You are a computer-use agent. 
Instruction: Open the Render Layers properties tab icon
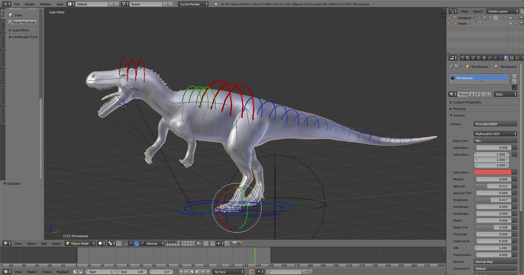pyautogui.click(x=468, y=58)
